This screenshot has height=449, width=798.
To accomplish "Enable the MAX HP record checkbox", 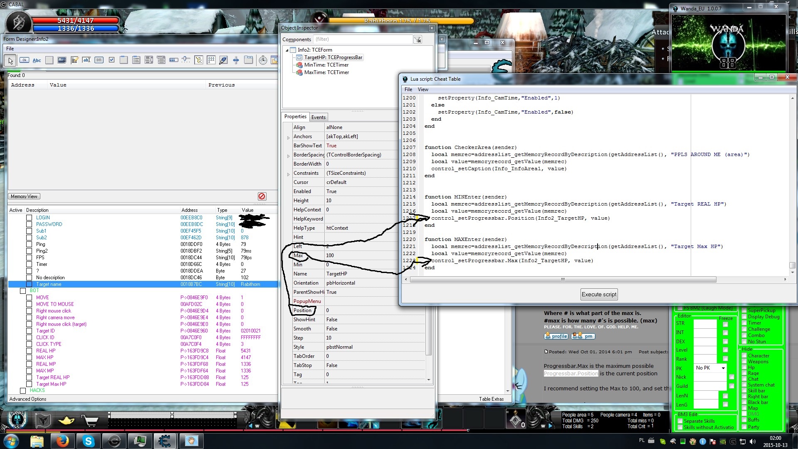I will [x=29, y=357].
